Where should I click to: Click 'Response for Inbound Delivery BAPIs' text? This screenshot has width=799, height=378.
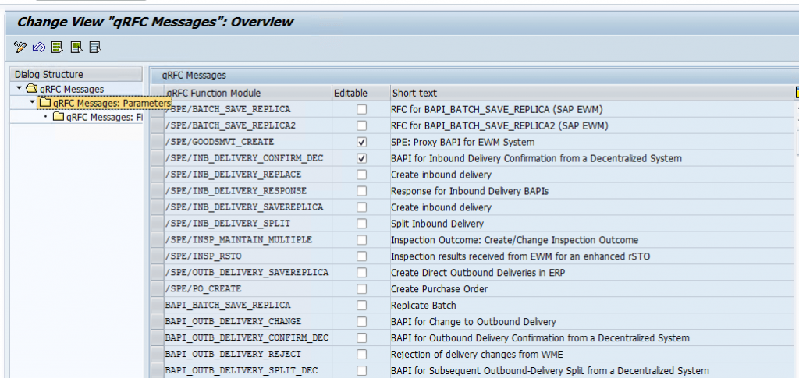[x=469, y=191]
